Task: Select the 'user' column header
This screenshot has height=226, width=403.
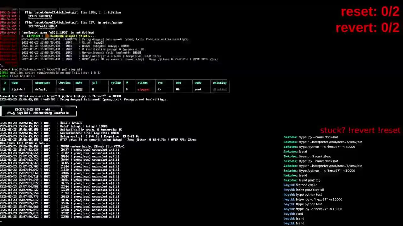Action: click(x=198, y=83)
